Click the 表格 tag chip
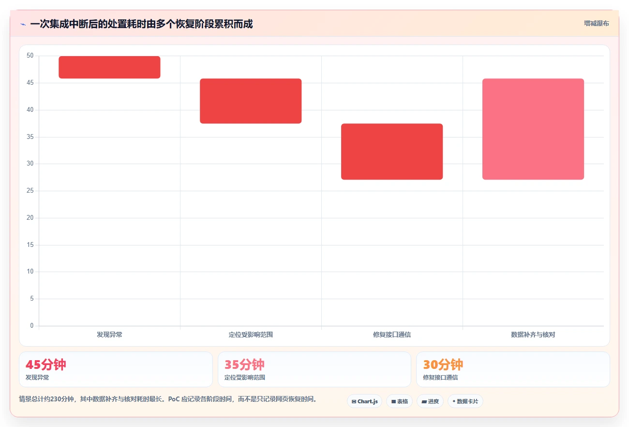Image resolution: width=629 pixels, height=427 pixels. tap(399, 401)
